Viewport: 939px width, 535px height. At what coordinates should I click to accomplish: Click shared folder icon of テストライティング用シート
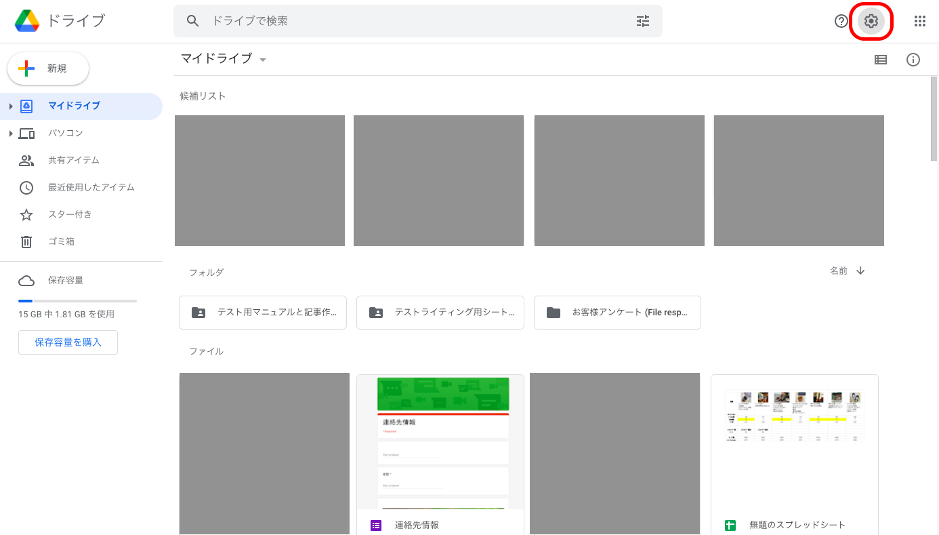[x=376, y=313]
